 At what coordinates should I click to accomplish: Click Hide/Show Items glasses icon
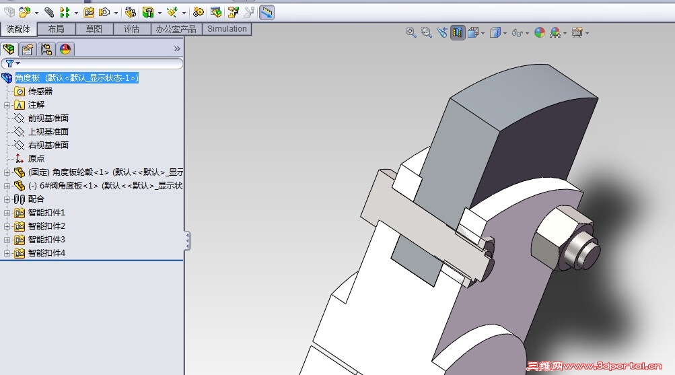[517, 33]
